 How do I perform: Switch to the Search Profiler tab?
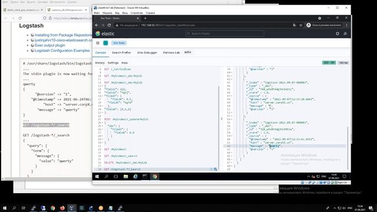[121, 52]
